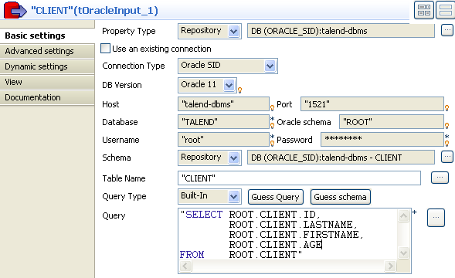Image resolution: width=455 pixels, height=278 pixels.
Task: Open the Query Type dropdown
Action: tap(233, 196)
